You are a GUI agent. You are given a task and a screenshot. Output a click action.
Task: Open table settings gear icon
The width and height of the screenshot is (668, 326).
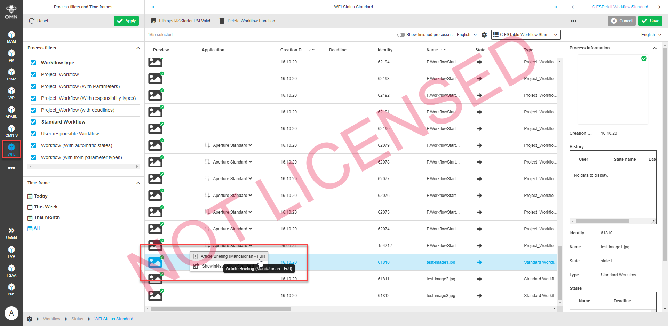tap(484, 35)
